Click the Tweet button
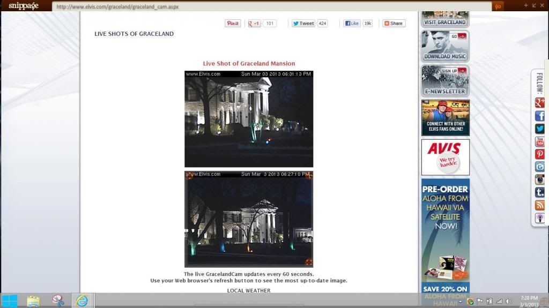Viewport: 549px width, 308px height. 303,24
